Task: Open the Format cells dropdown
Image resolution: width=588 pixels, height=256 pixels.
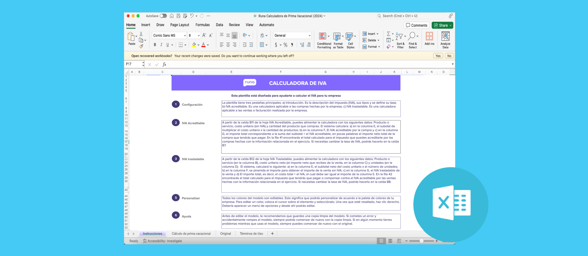Action: click(x=371, y=47)
